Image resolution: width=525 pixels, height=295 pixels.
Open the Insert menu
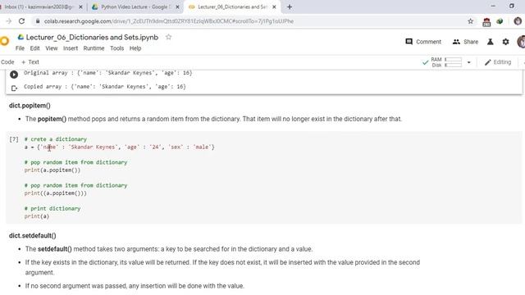[x=71, y=48]
